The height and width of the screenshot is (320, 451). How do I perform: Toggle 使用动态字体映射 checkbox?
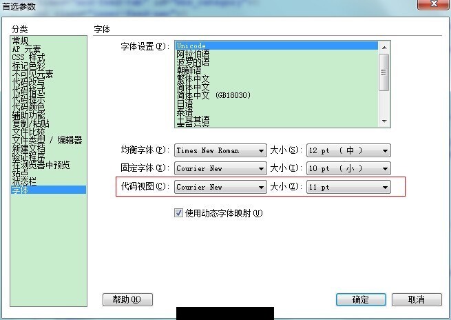pos(178,213)
